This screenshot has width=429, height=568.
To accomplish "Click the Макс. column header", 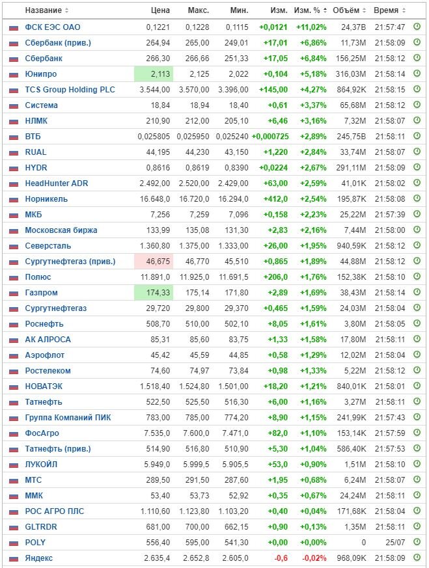I will click(198, 10).
